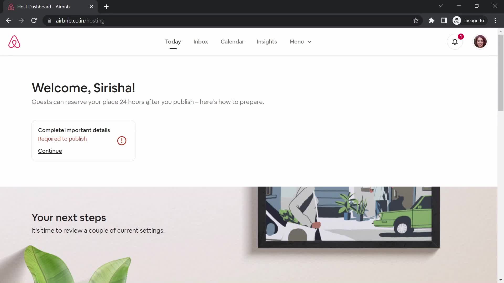Click the new tab plus button
Viewport: 504px width, 283px height.
(106, 7)
